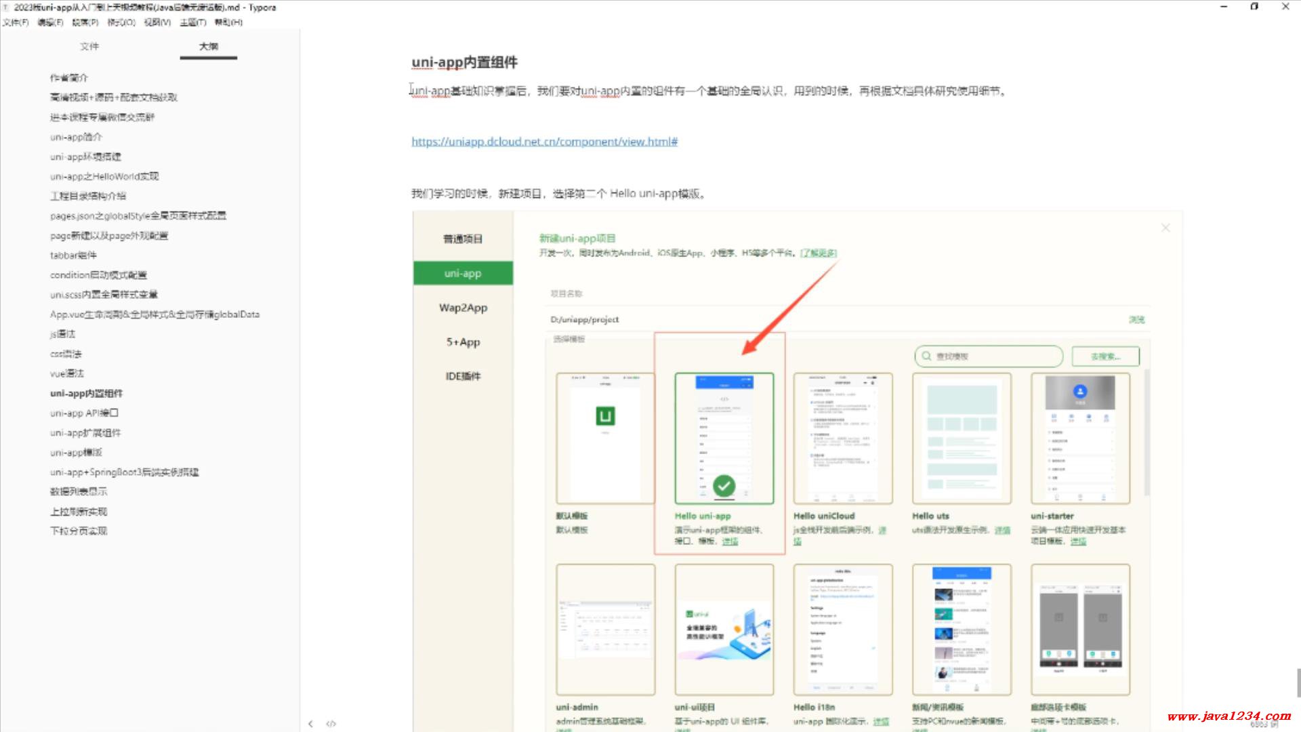Open the uniapp.dcloud.net.cn component link
The height and width of the screenshot is (732, 1301).
(544, 142)
